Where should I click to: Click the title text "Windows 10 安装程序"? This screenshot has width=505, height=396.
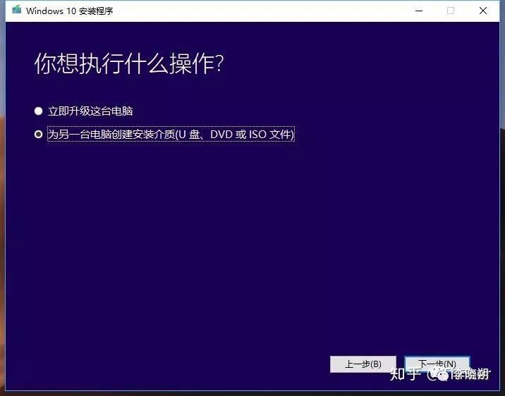tap(70, 11)
